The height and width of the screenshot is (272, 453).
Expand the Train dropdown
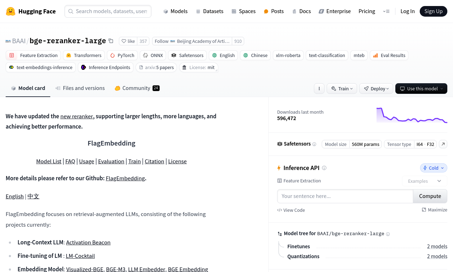342,89
